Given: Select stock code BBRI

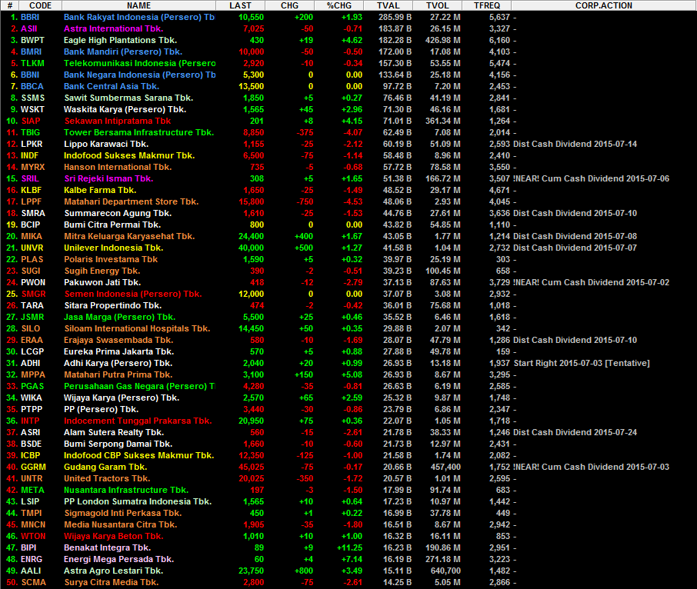Looking at the screenshot, I should [30, 17].
